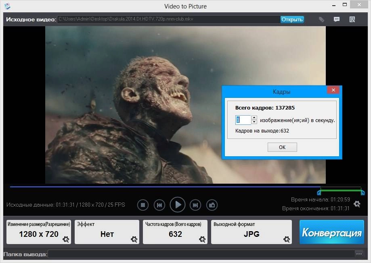Image resolution: width=371 pixels, height=263 pixels.
Task: Jump to next frame button
Action: tap(195, 205)
